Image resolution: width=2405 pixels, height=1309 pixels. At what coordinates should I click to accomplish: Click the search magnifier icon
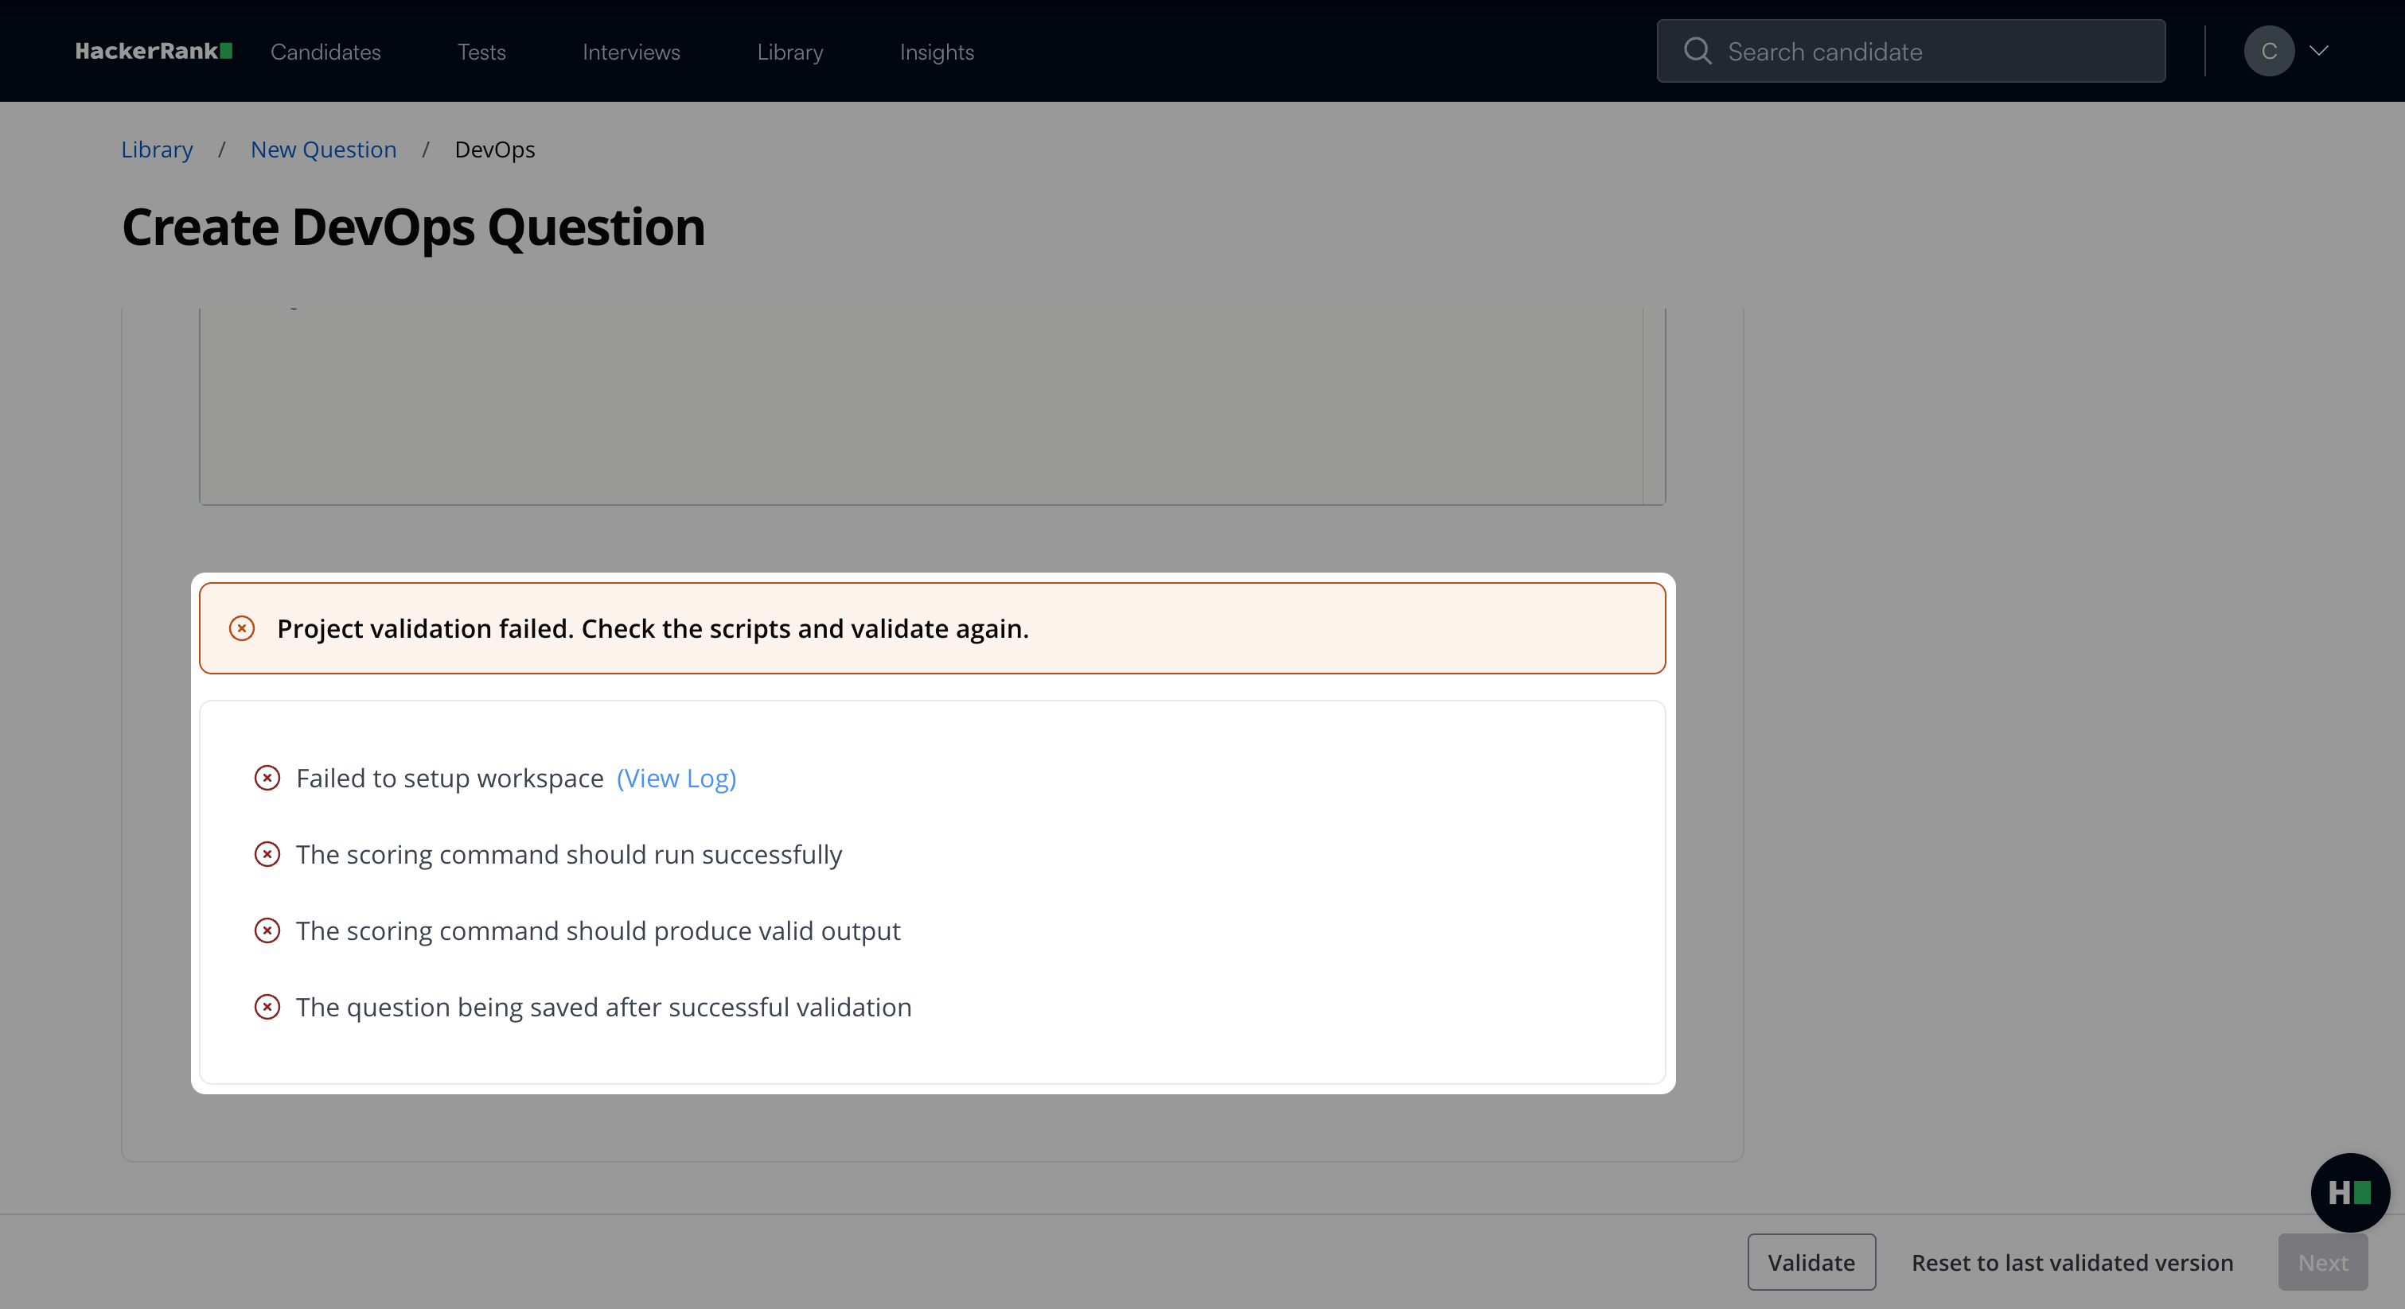coord(1697,52)
